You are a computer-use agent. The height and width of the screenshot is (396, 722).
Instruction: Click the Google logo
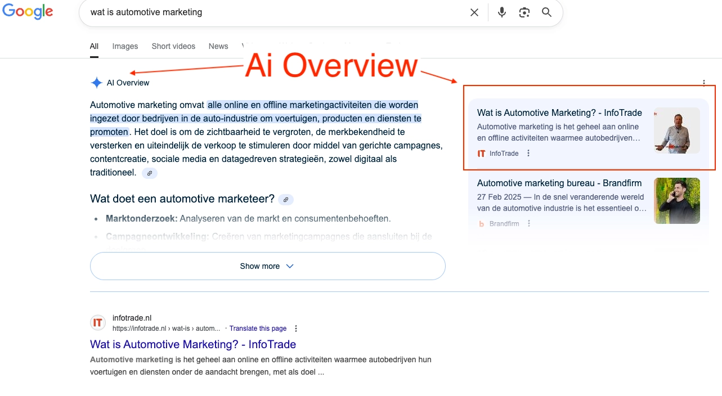pyautogui.click(x=28, y=12)
